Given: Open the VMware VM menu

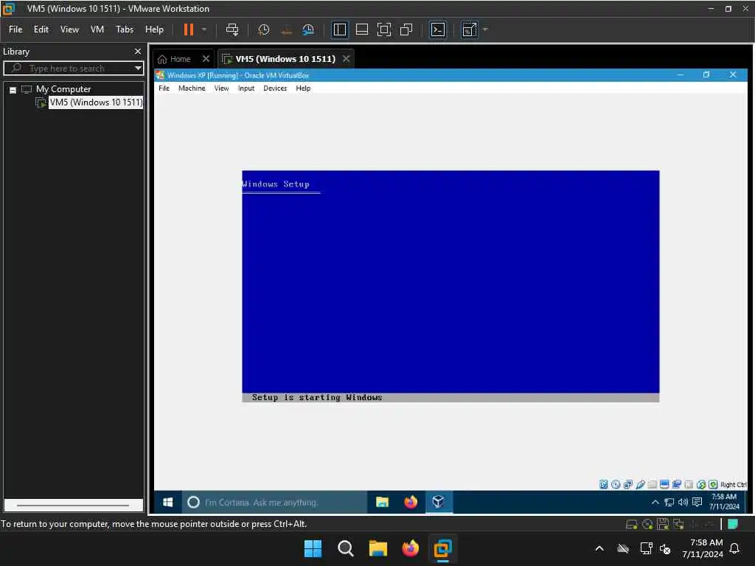Looking at the screenshot, I should coord(97,29).
